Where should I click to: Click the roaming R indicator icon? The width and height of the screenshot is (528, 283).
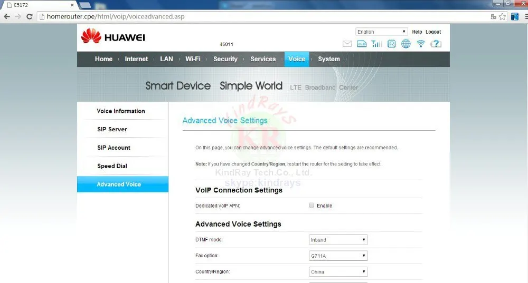[x=391, y=44]
